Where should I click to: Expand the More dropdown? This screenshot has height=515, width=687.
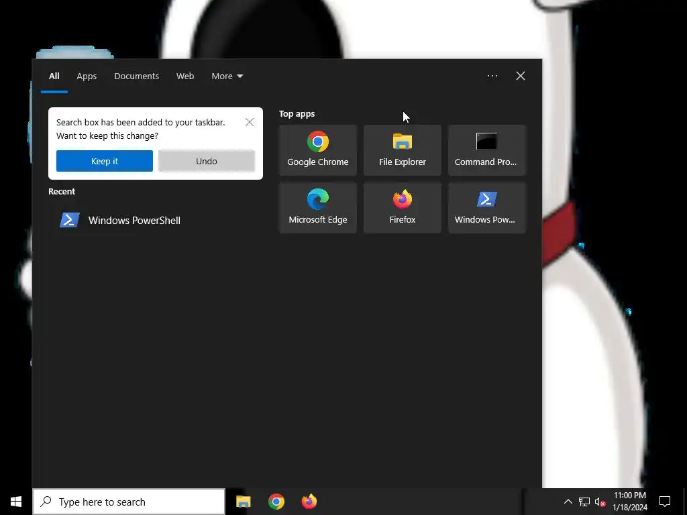[227, 76]
